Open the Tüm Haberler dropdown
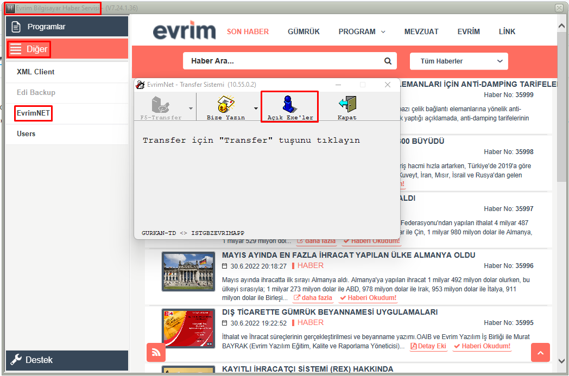 459,61
